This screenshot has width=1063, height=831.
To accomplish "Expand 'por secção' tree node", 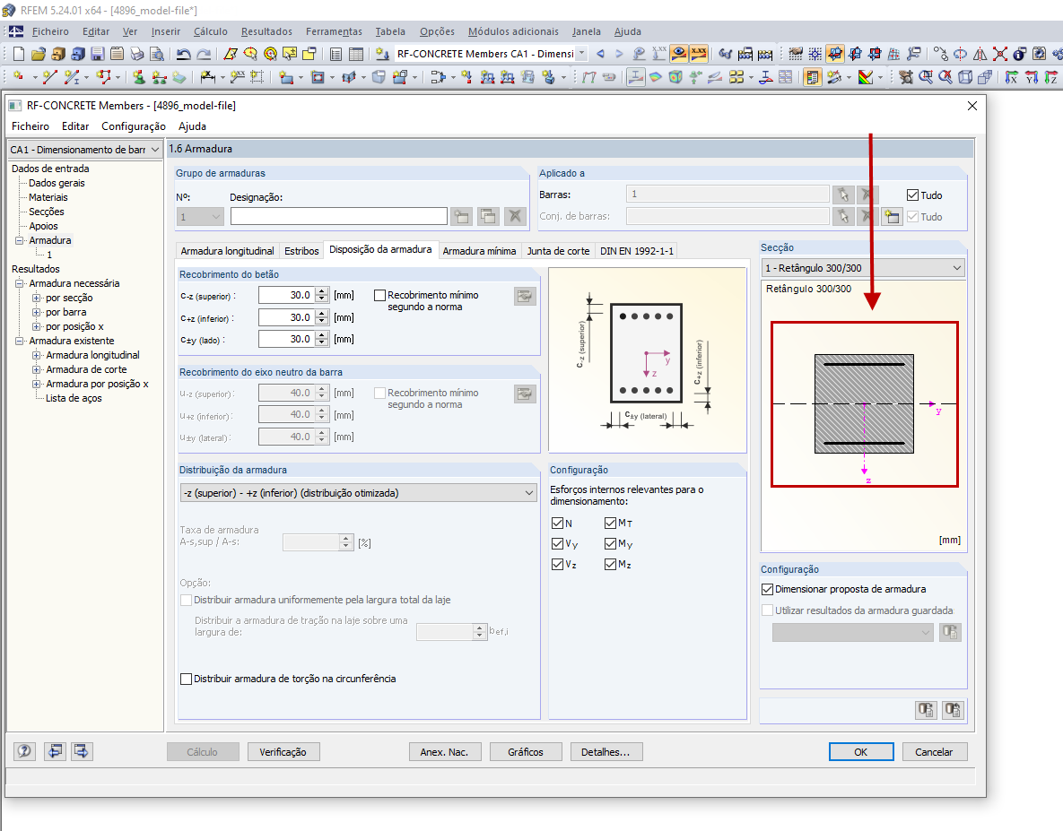I will [37, 298].
